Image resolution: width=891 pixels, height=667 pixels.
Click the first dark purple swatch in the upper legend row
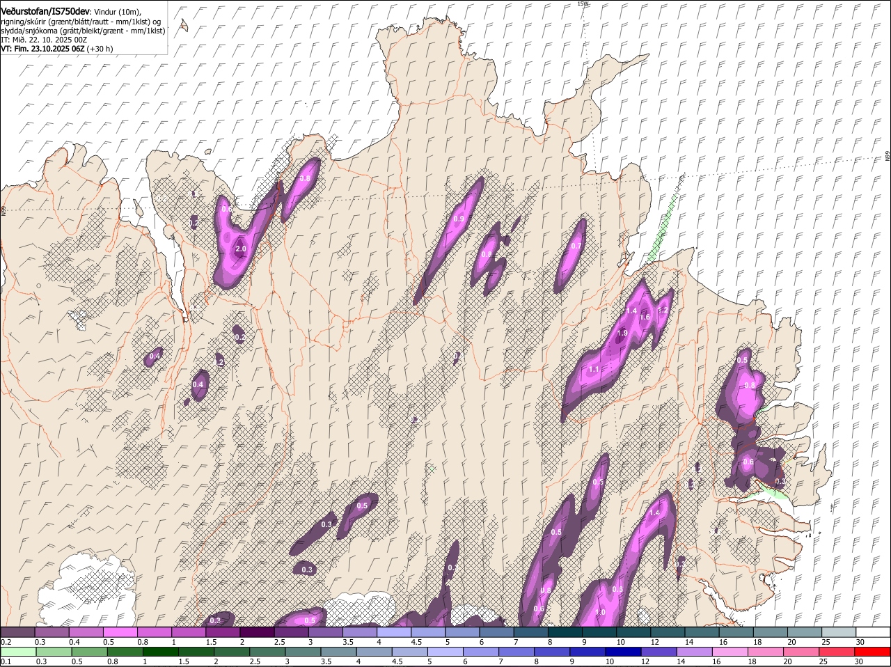17,632
